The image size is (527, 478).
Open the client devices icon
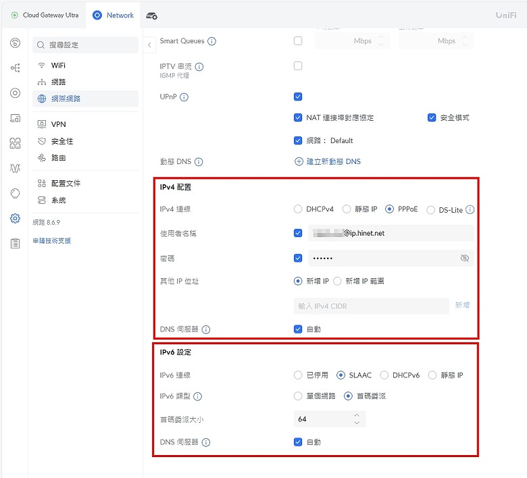pos(15,118)
